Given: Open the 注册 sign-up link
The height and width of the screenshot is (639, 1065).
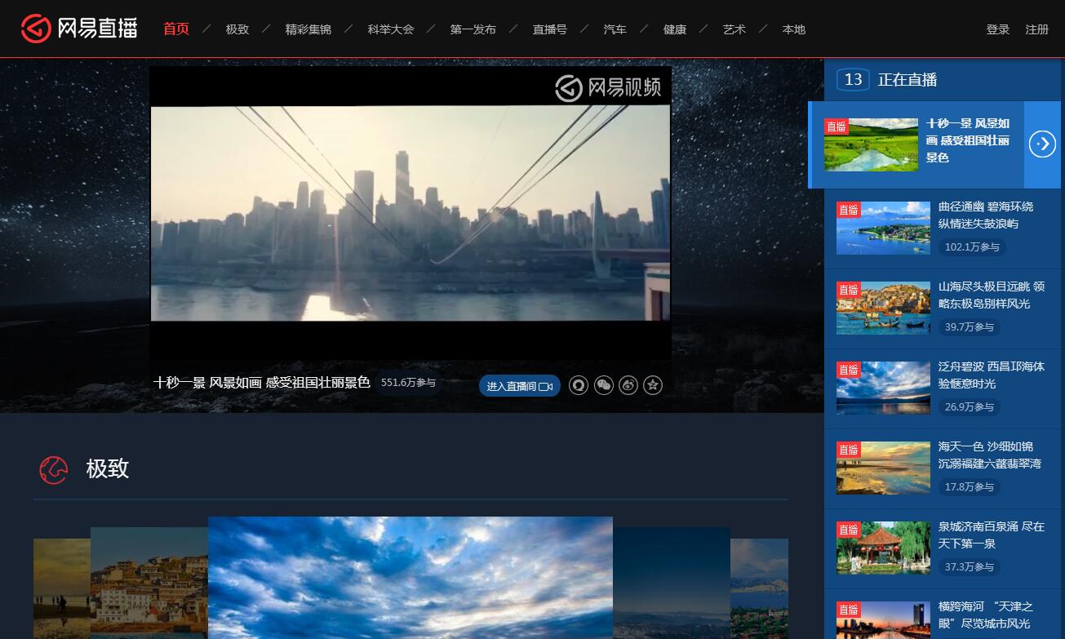Looking at the screenshot, I should coord(1036,29).
